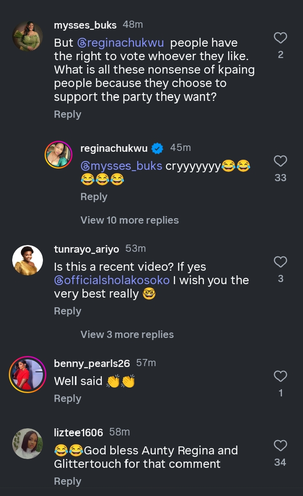Reply to reginachukwu's comment
303x496 pixels.
pos(94,197)
